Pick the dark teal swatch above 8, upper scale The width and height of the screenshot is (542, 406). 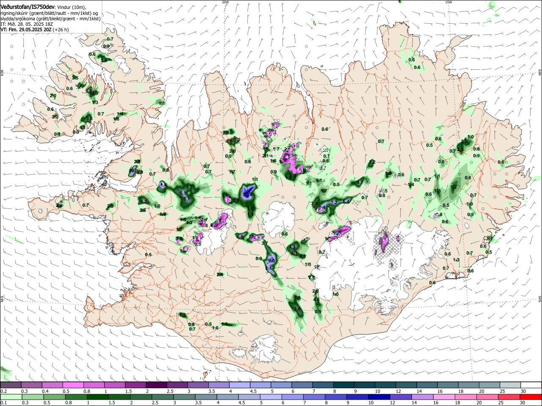(x=343, y=385)
